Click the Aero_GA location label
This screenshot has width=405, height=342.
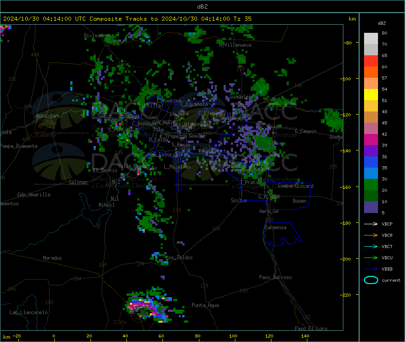(x=269, y=211)
